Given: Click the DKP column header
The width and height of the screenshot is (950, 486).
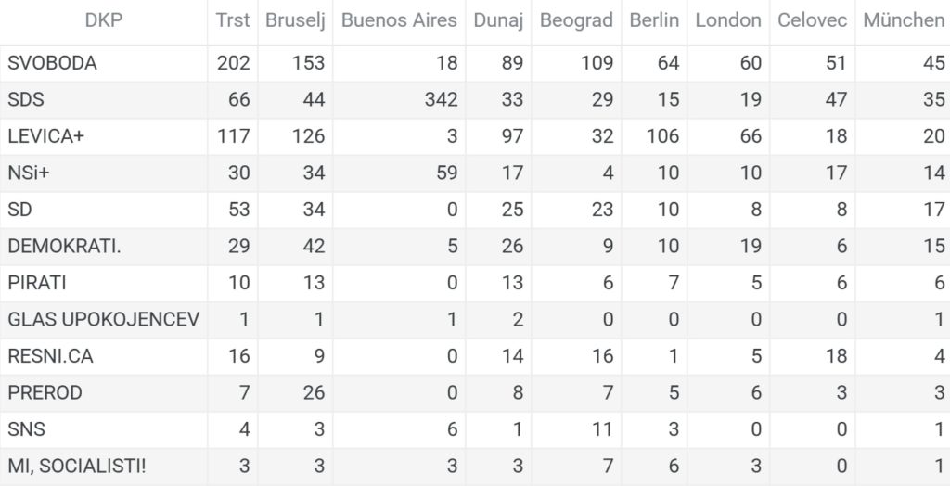Looking at the screenshot, I should coord(102,20).
